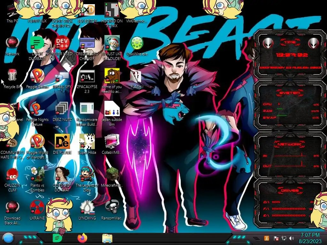Open the Download Black Ali... shortcut
Image resolution: width=327 pixels, height=245 pixels.
[12, 212]
